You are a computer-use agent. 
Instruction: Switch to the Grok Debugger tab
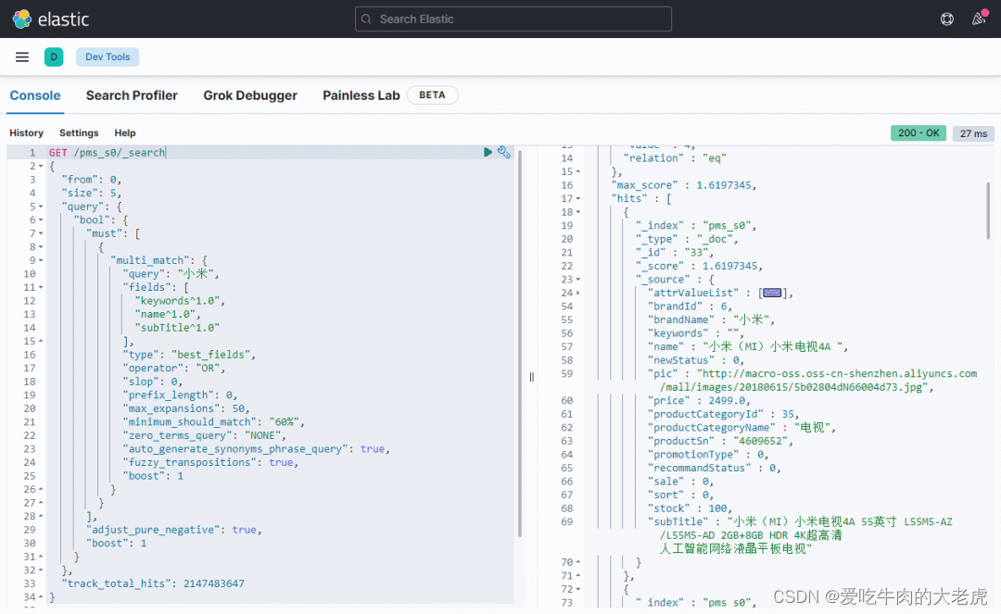250,95
